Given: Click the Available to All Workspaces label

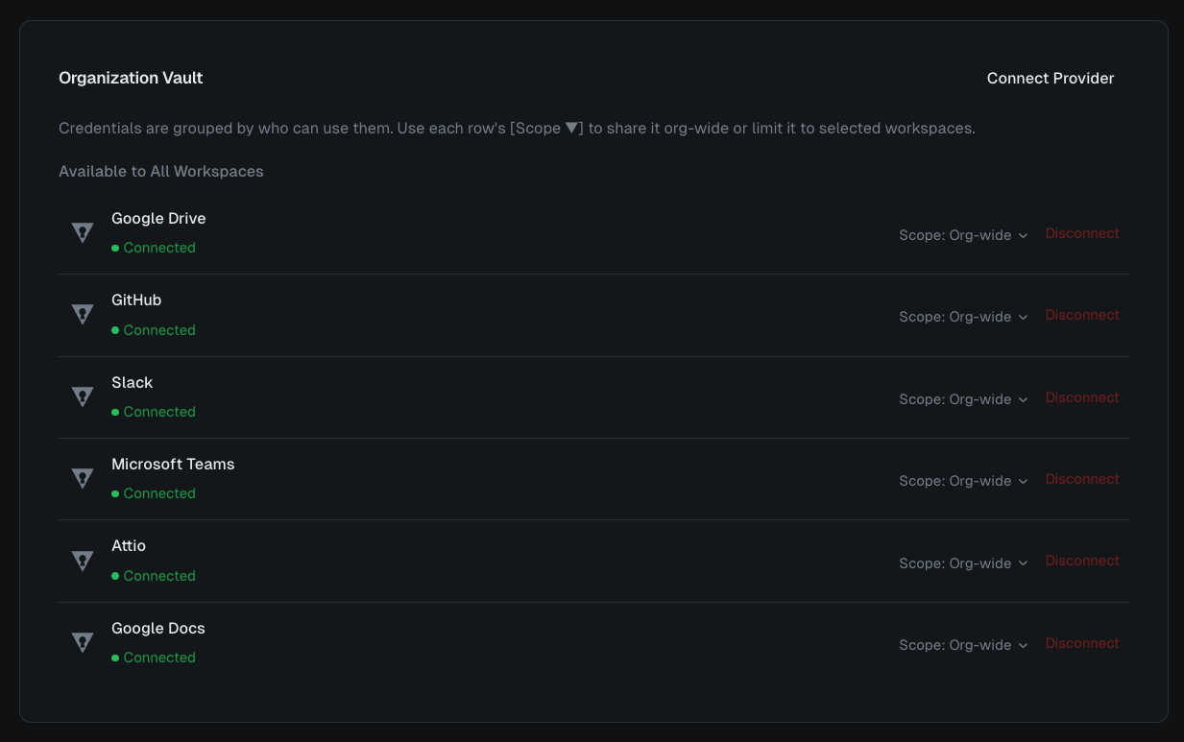Looking at the screenshot, I should (x=161, y=171).
